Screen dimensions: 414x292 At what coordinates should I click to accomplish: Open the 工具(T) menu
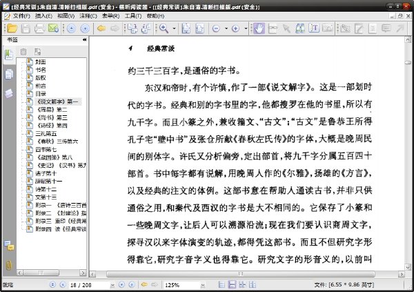click(x=133, y=16)
